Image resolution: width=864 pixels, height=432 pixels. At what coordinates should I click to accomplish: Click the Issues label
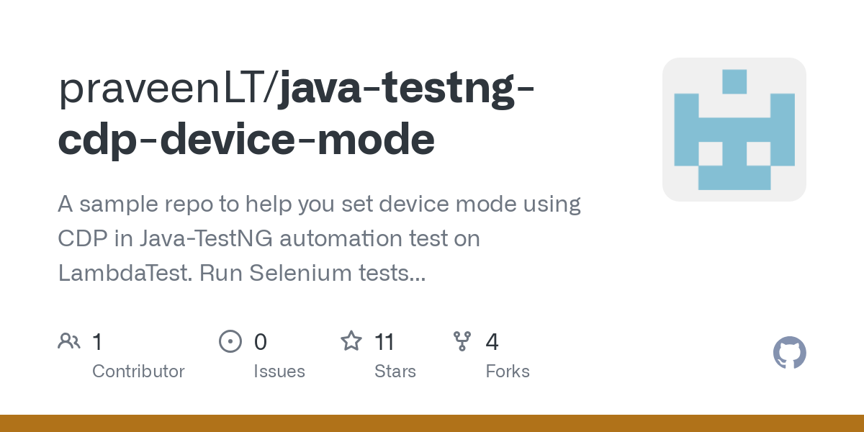pyautogui.click(x=279, y=372)
